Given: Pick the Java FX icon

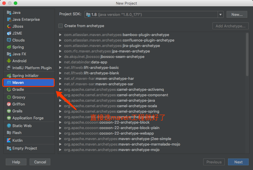Looking at the screenshot, I should click(9, 54).
